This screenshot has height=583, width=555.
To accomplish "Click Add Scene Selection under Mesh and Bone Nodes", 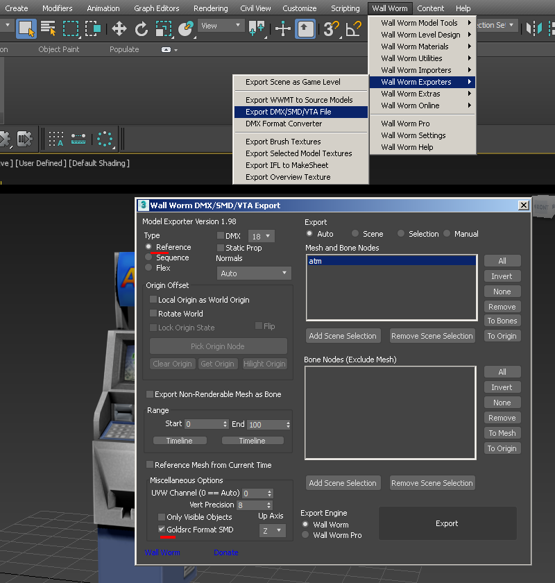I will pyautogui.click(x=343, y=336).
